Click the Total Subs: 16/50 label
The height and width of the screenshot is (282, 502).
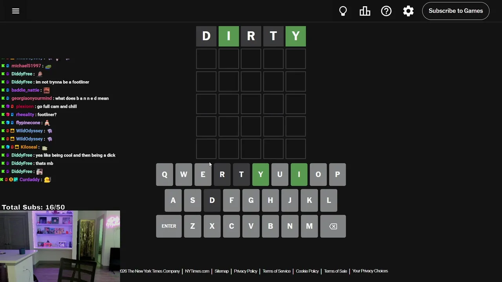33,207
